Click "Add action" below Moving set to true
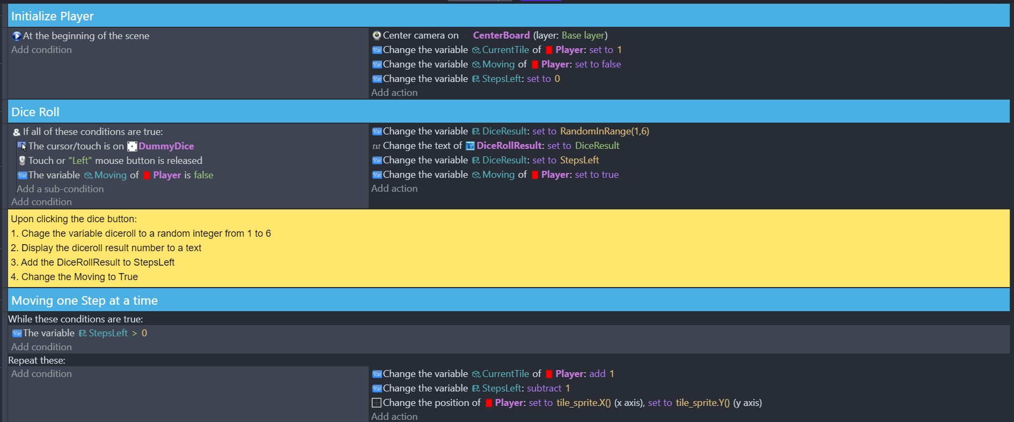The height and width of the screenshot is (422, 1014). pos(394,189)
